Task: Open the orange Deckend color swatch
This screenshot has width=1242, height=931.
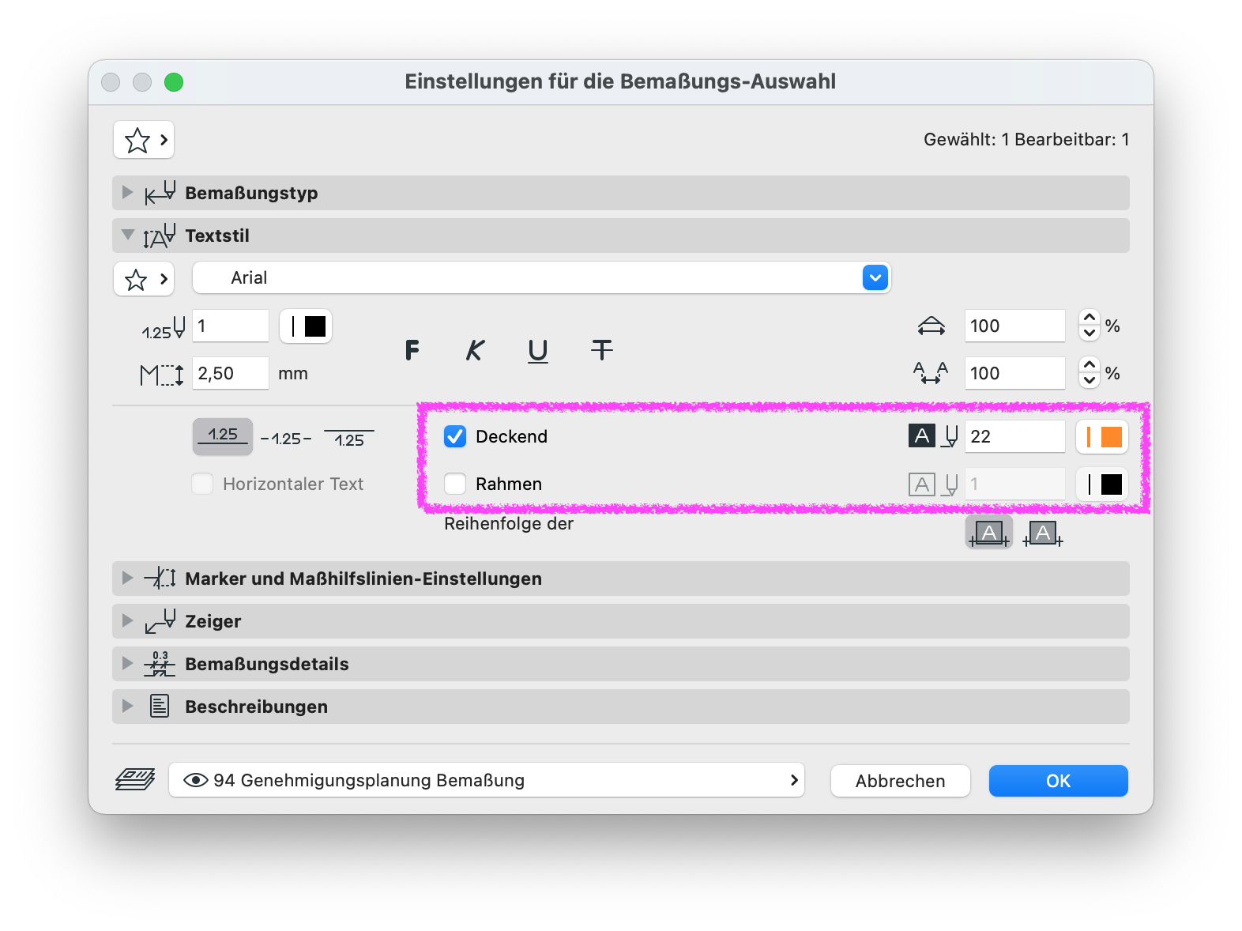Action: (x=1102, y=437)
